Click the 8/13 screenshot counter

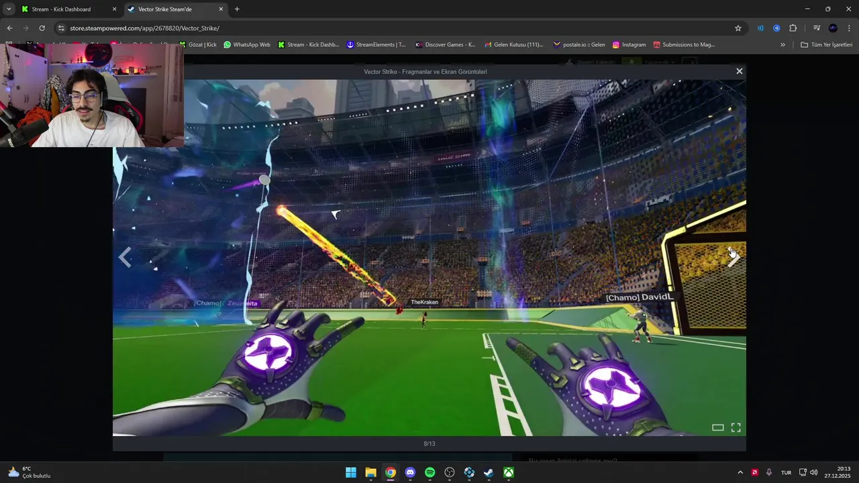pyautogui.click(x=429, y=443)
